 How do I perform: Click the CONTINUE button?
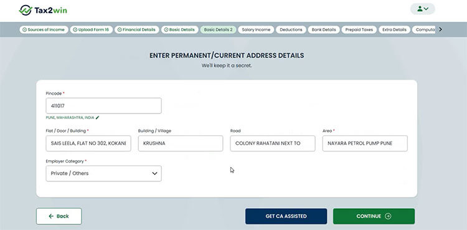point(374,216)
